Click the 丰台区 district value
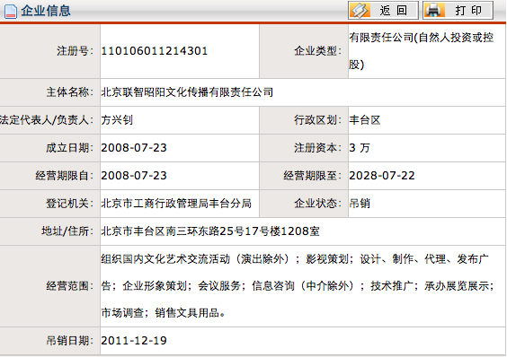 click(x=364, y=120)
